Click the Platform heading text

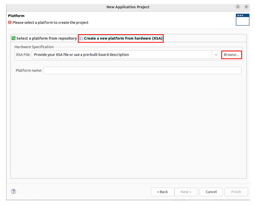pos(16,16)
